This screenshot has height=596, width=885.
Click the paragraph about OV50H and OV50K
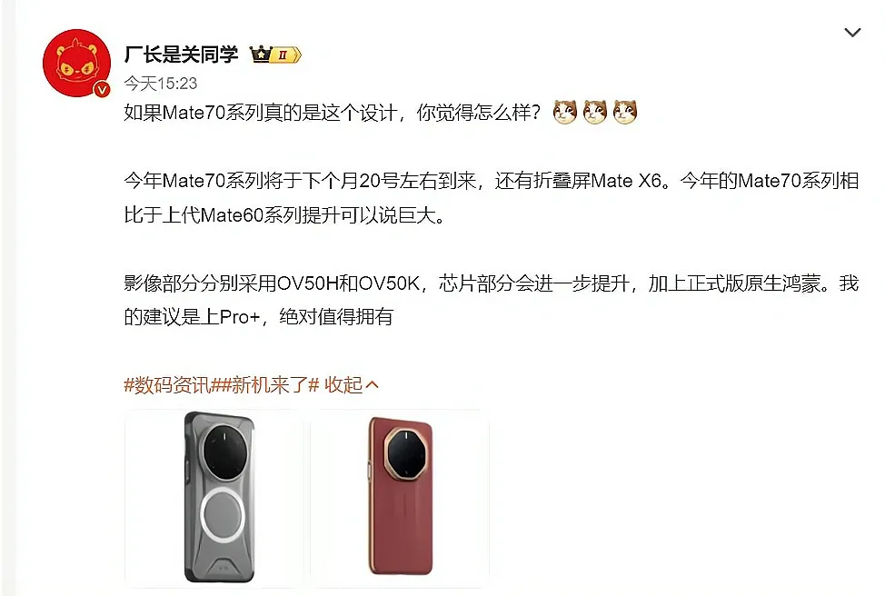tap(491, 300)
